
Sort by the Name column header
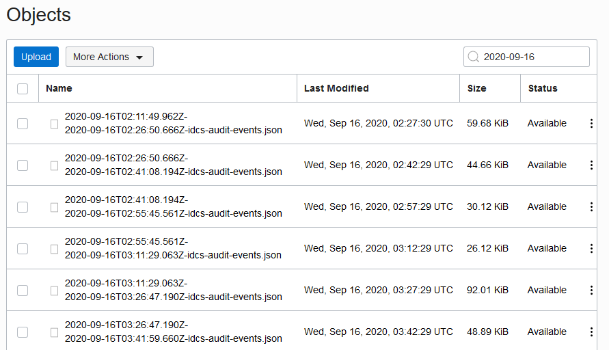(59, 88)
